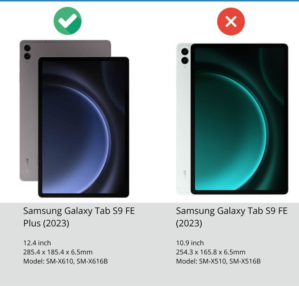Click the Samsung logo on gray tablet back
The height and width of the screenshot is (286, 299).
[x=27, y=166]
